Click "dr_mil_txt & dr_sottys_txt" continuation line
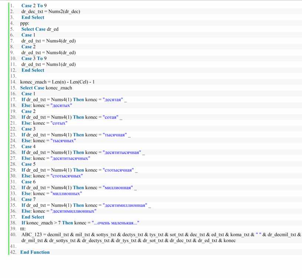Viewport: 302px width, 278px height. pos(128,241)
